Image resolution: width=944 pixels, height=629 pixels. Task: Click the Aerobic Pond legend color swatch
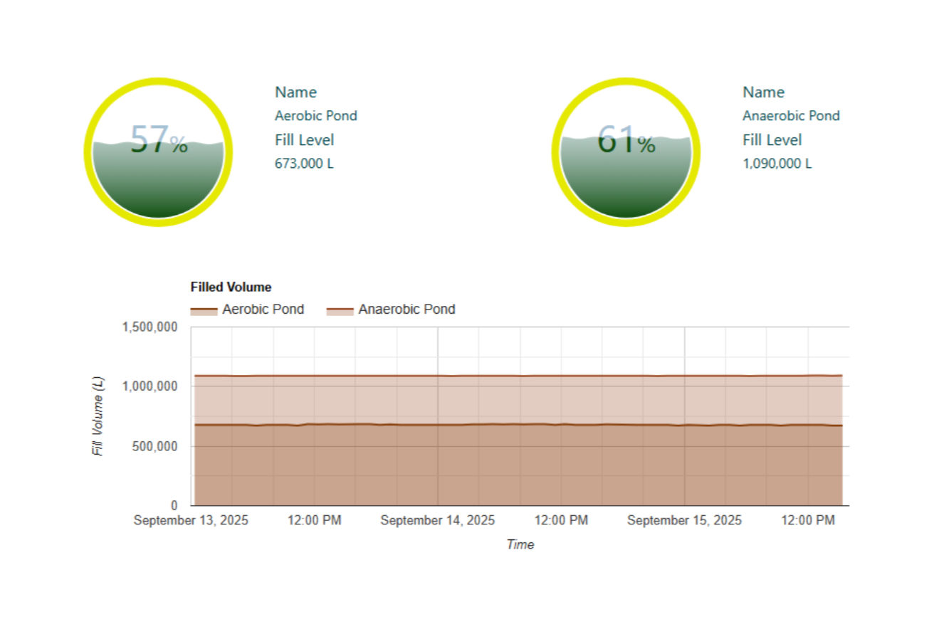point(204,311)
